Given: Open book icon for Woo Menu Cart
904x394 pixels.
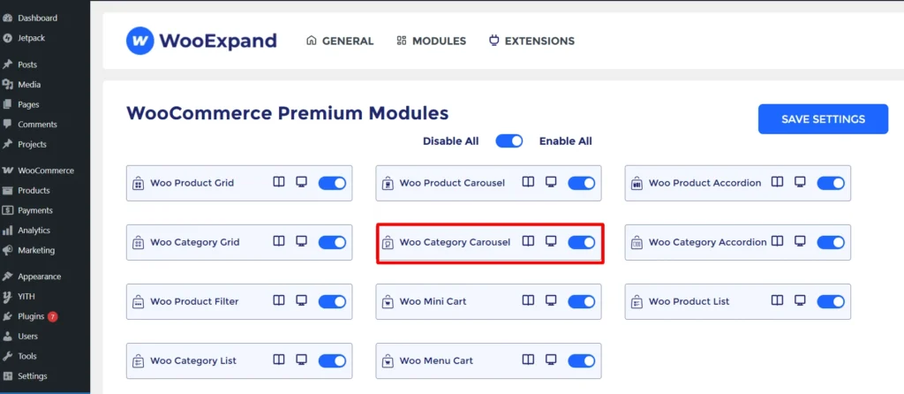Looking at the screenshot, I should [x=528, y=360].
